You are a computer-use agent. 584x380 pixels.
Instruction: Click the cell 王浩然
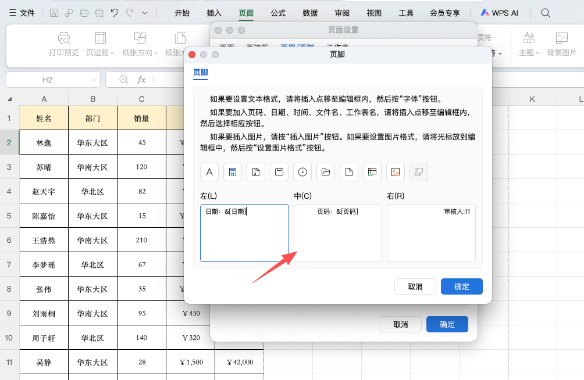tap(44, 241)
